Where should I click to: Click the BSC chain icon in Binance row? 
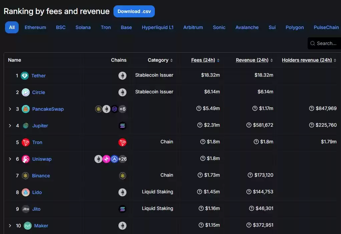pyautogui.click(x=123, y=176)
